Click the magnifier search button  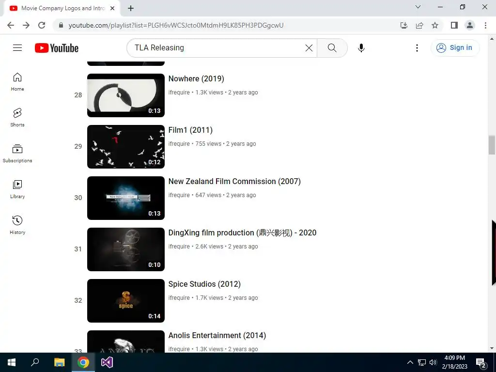(x=332, y=48)
